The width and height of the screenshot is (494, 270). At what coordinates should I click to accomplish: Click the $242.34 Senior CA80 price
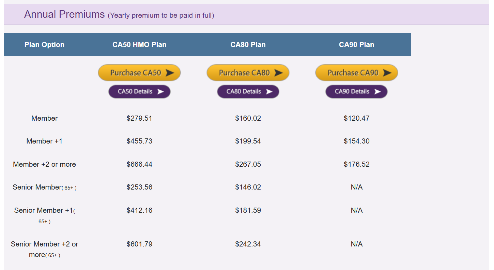click(x=248, y=244)
